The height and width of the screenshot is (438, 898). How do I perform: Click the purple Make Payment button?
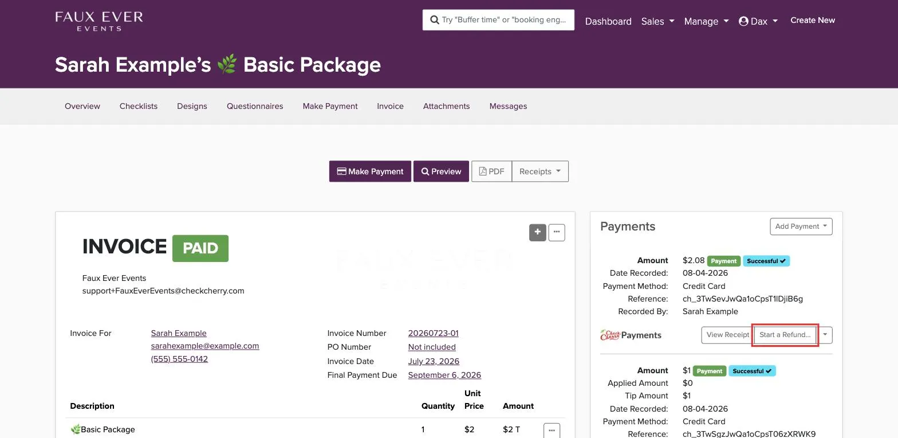370,171
